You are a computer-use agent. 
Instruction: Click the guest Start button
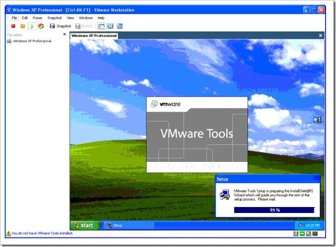point(85,225)
